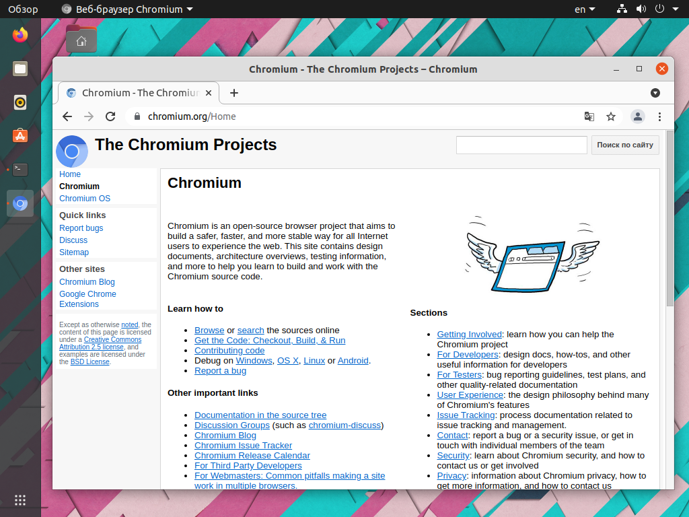689x517 pixels.
Task: Go back with the browser back arrow
Action: pyautogui.click(x=67, y=116)
